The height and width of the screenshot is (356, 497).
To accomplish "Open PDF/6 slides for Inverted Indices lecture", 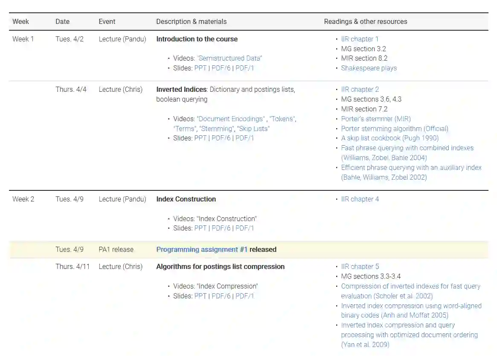I will [221, 138].
